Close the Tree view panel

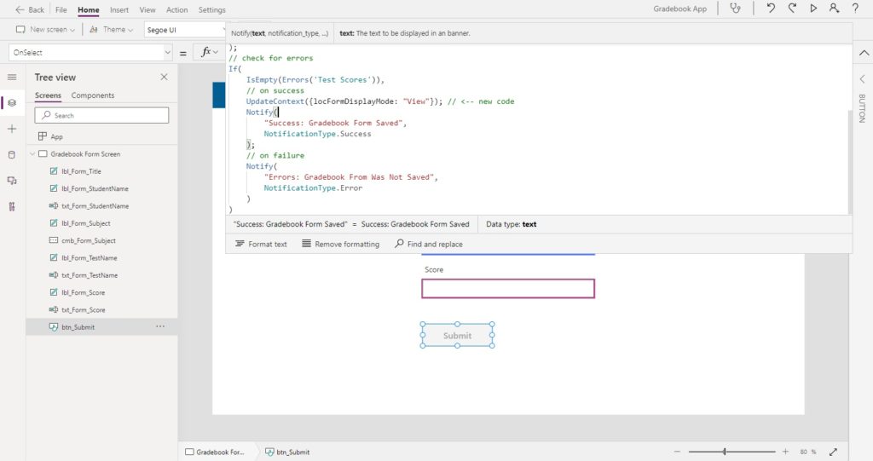164,77
